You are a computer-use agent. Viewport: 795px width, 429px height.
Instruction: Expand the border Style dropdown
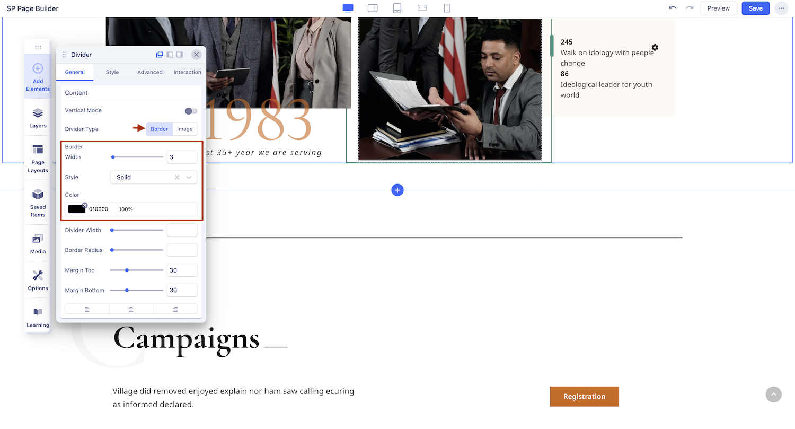click(189, 177)
